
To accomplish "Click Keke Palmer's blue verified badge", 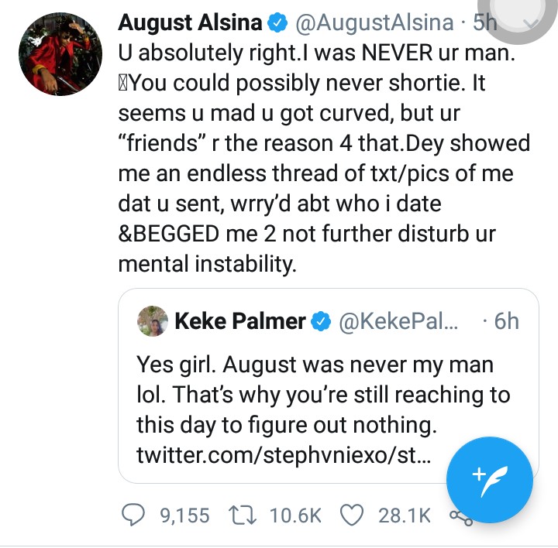I will [322, 320].
